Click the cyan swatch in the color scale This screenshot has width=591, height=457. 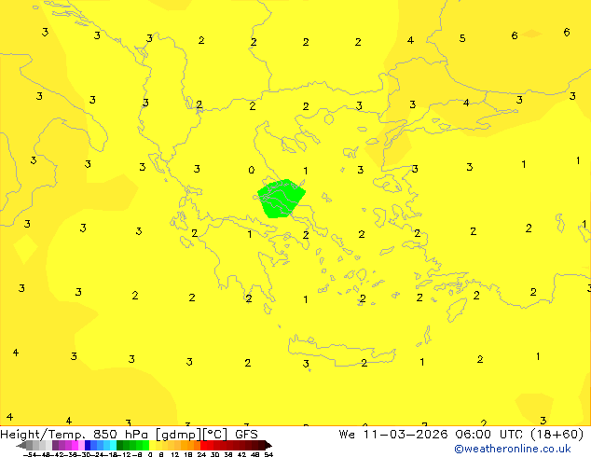click(x=110, y=445)
